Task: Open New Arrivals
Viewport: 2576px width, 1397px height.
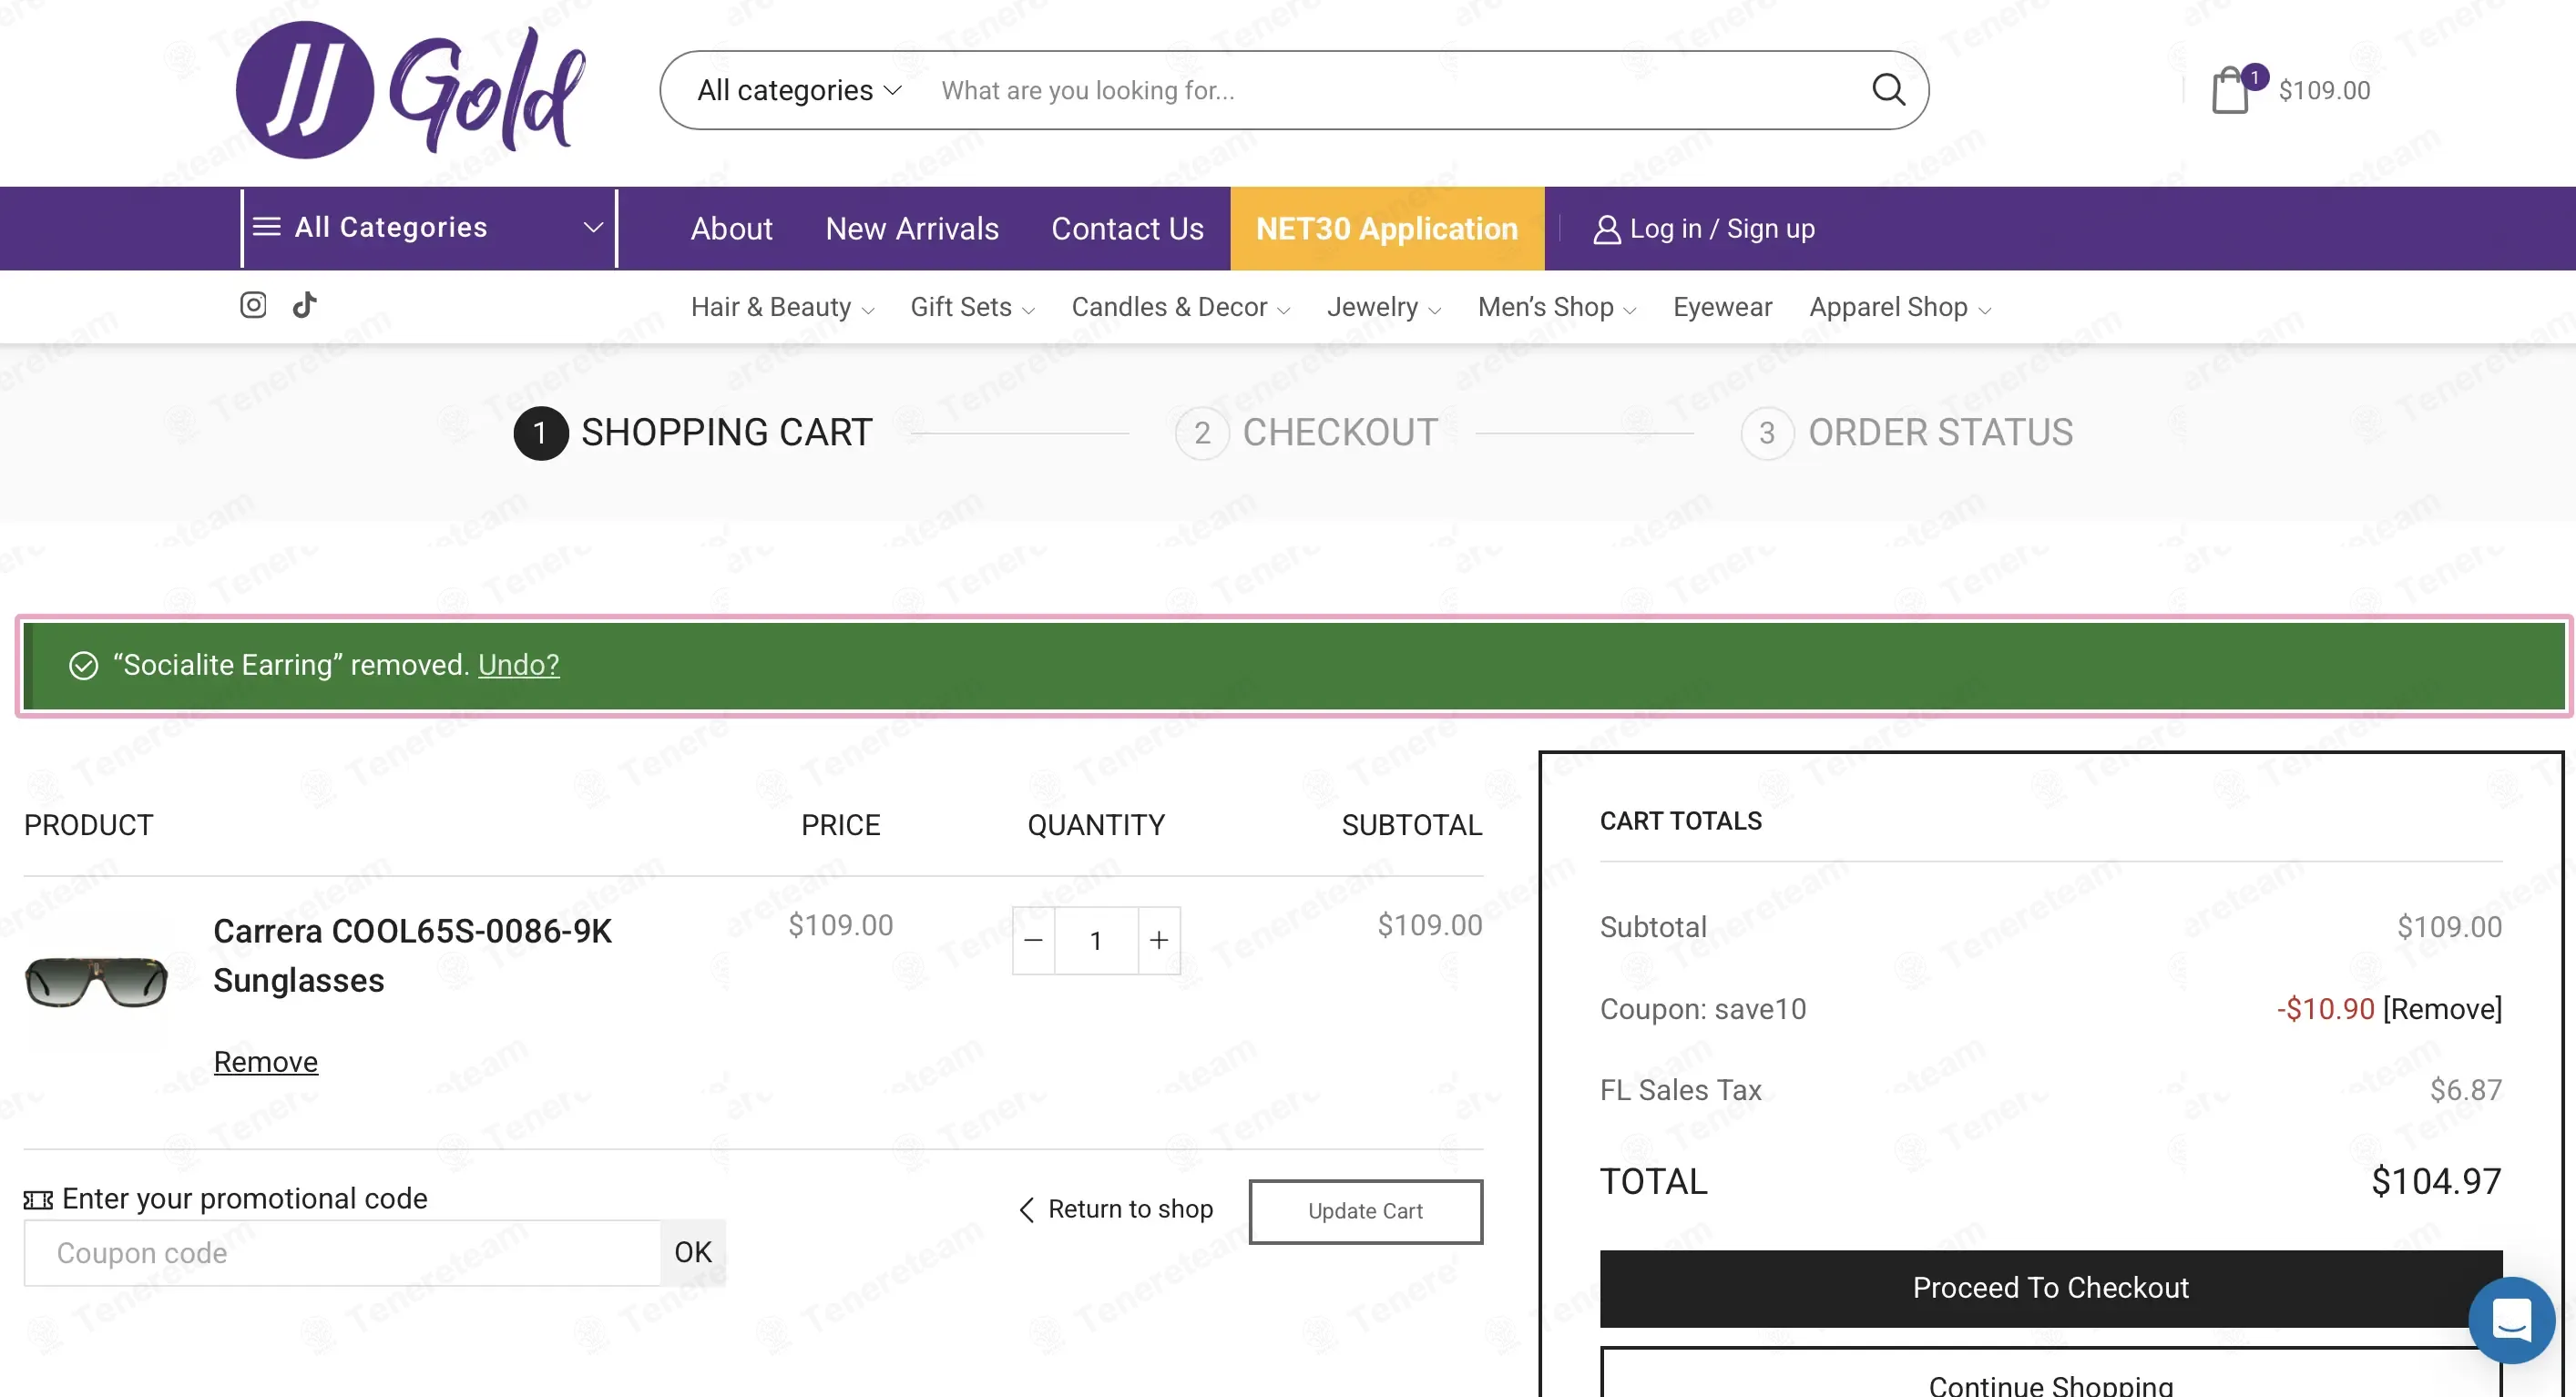Action: (x=912, y=229)
